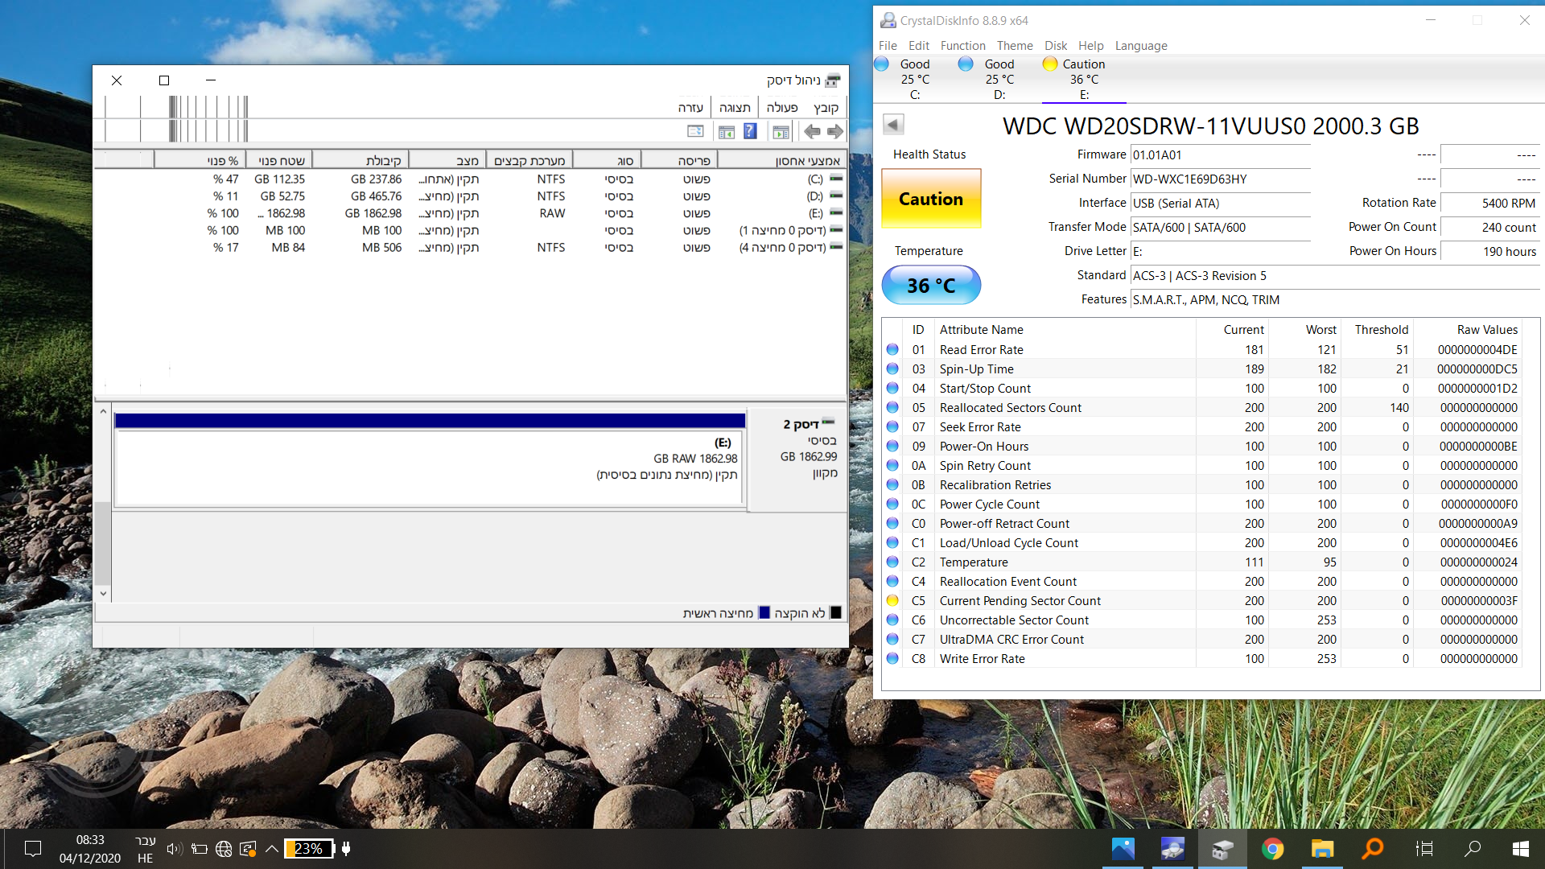This screenshot has height=869, width=1545.
Task: Open the Language menu in CrystalDiskInfo
Action: (1140, 46)
